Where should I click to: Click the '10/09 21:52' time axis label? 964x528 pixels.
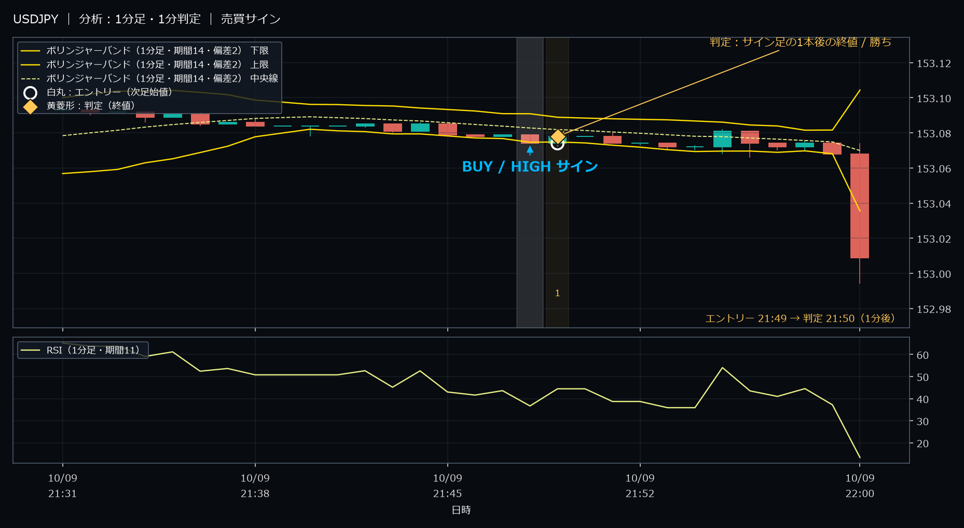point(640,486)
